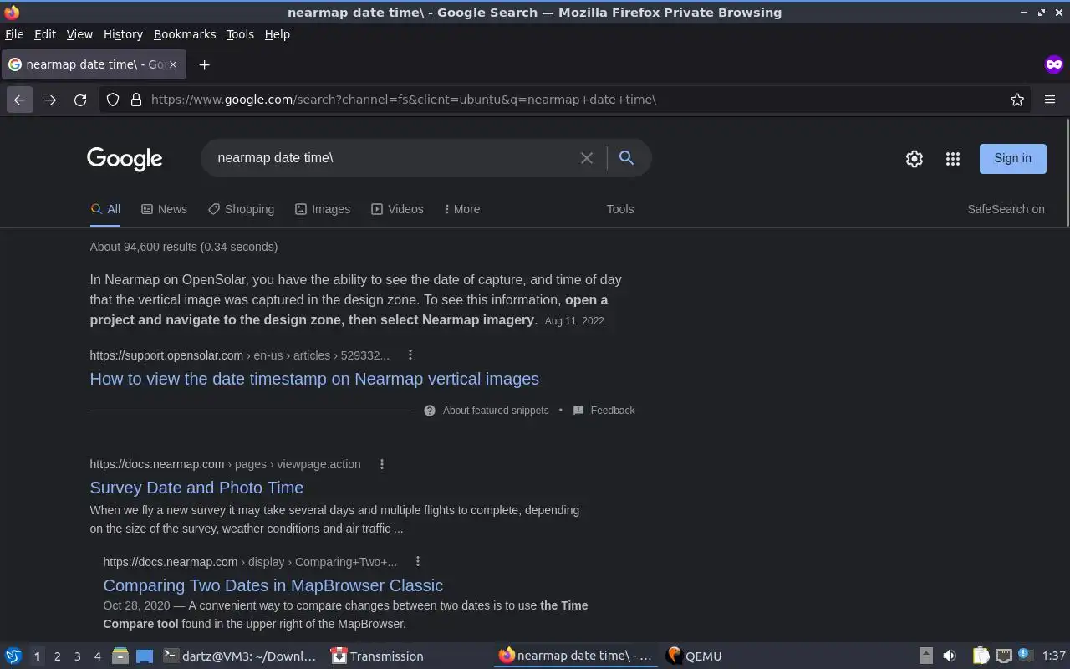Reload the current page
The image size is (1070, 669).
click(80, 100)
